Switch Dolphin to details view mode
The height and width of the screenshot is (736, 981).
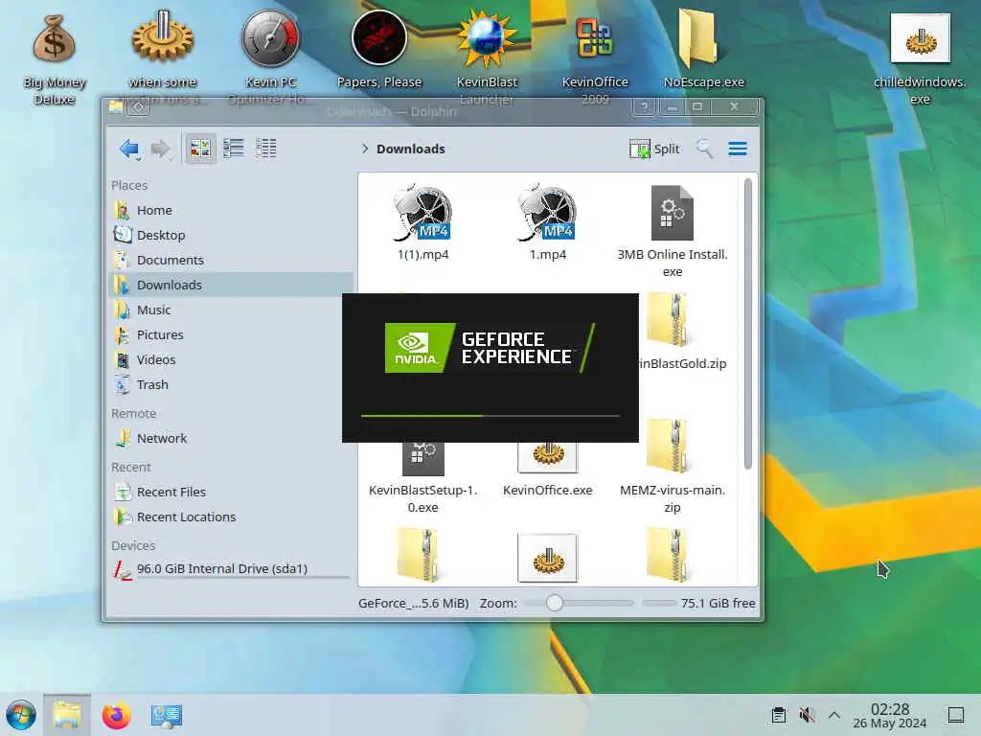pos(266,149)
